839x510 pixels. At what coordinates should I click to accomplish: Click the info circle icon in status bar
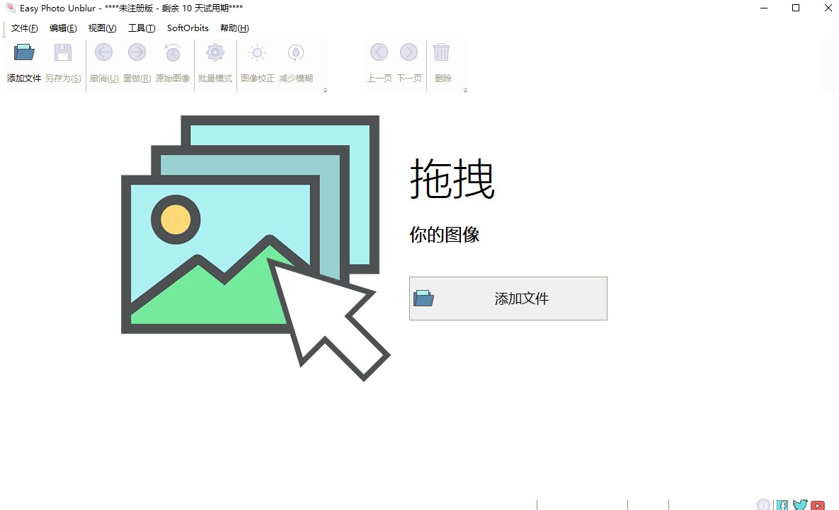tap(764, 504)
